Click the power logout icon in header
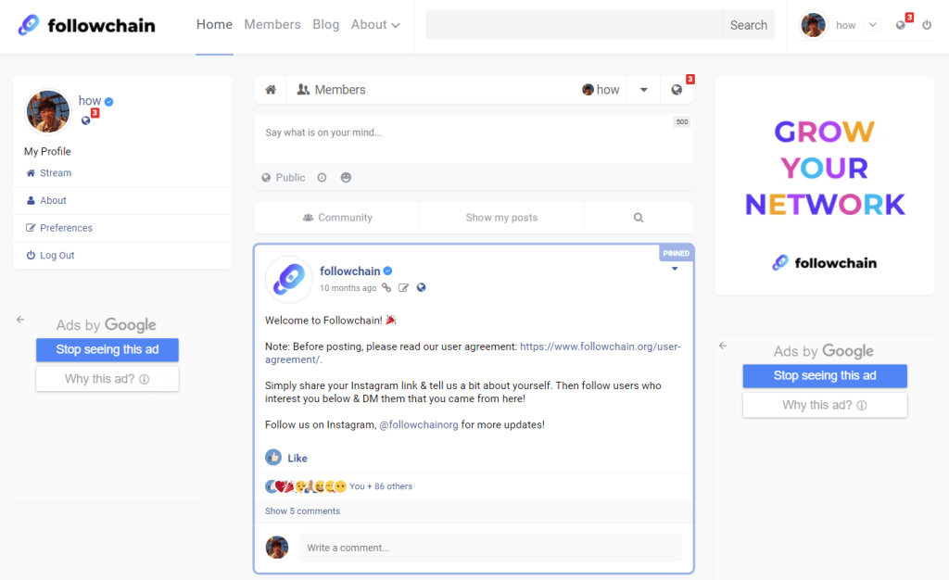Viewport: 949px width, 580px height. [x=927, y=25]
